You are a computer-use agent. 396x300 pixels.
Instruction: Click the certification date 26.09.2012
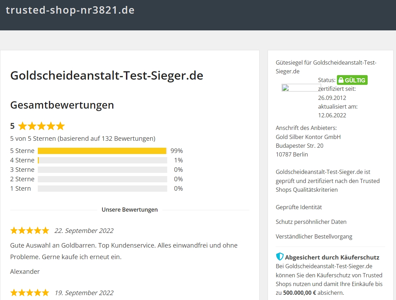pyautogui.click(x=332, y=98)
